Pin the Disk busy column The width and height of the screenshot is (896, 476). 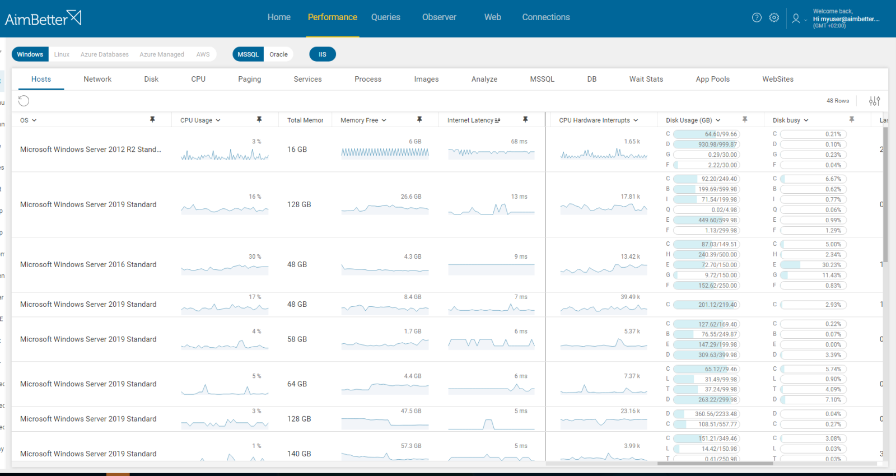[852, 119]
